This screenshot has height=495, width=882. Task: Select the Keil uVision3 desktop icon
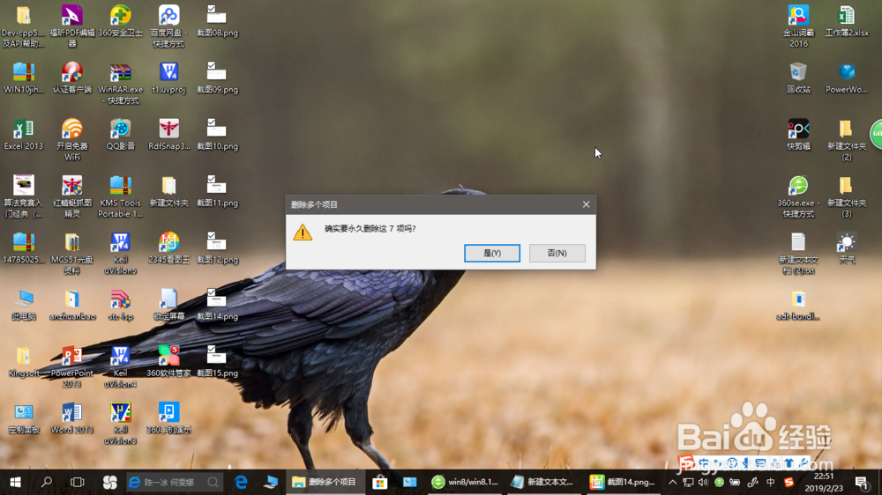(120, 423)
